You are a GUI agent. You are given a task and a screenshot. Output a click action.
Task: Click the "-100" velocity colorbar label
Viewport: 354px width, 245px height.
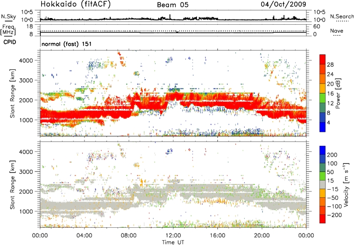coord(335,207)
